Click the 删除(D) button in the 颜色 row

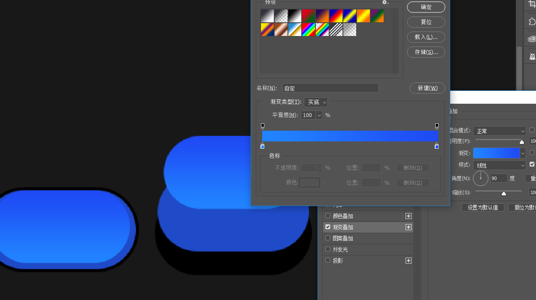[x=412, y=183]
